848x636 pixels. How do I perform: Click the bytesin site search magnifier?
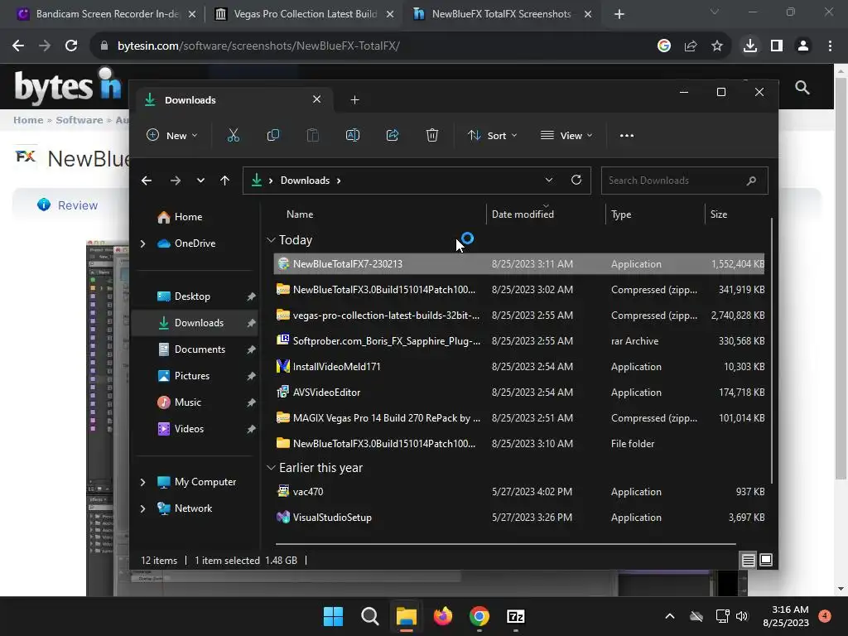pyautogui.click(x=802, y=88)
